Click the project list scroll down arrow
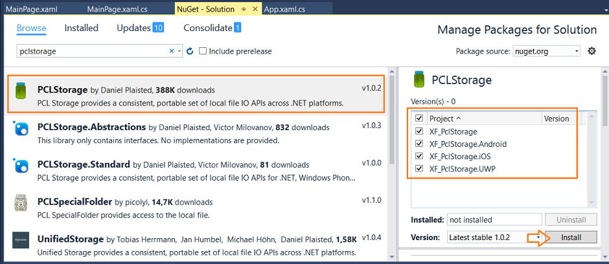Screen dimensions: 609x264 click(591, 203)
